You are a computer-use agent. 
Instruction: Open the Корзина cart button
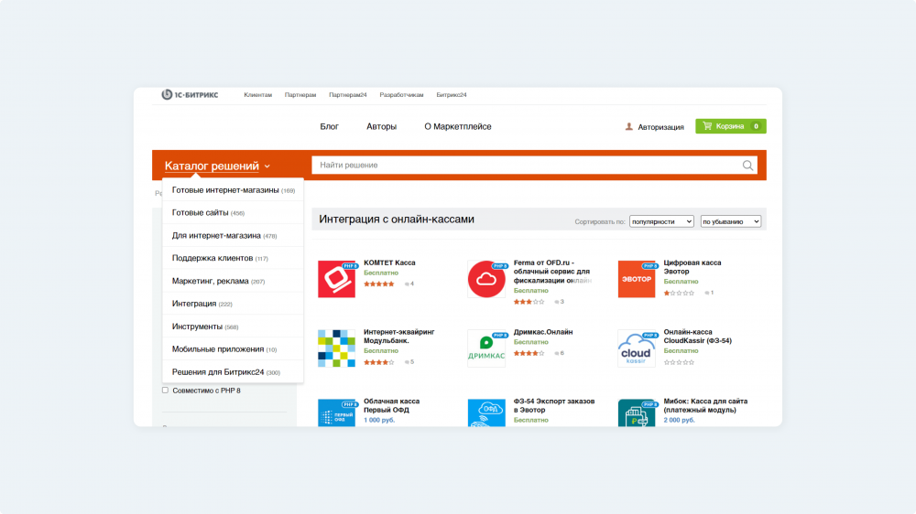731,126
